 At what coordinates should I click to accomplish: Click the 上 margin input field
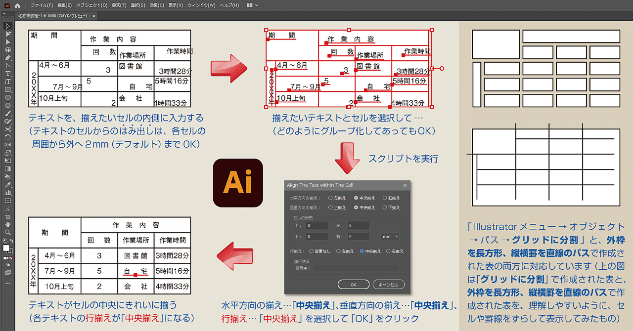[x=316, y=225]
